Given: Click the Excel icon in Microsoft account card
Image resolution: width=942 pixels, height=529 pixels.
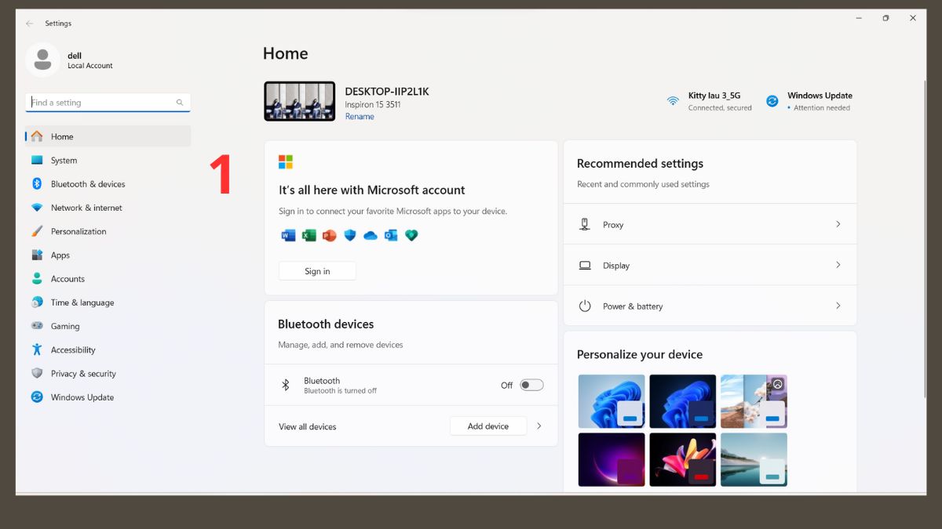Looking at the screenshot, I should 309,235.
